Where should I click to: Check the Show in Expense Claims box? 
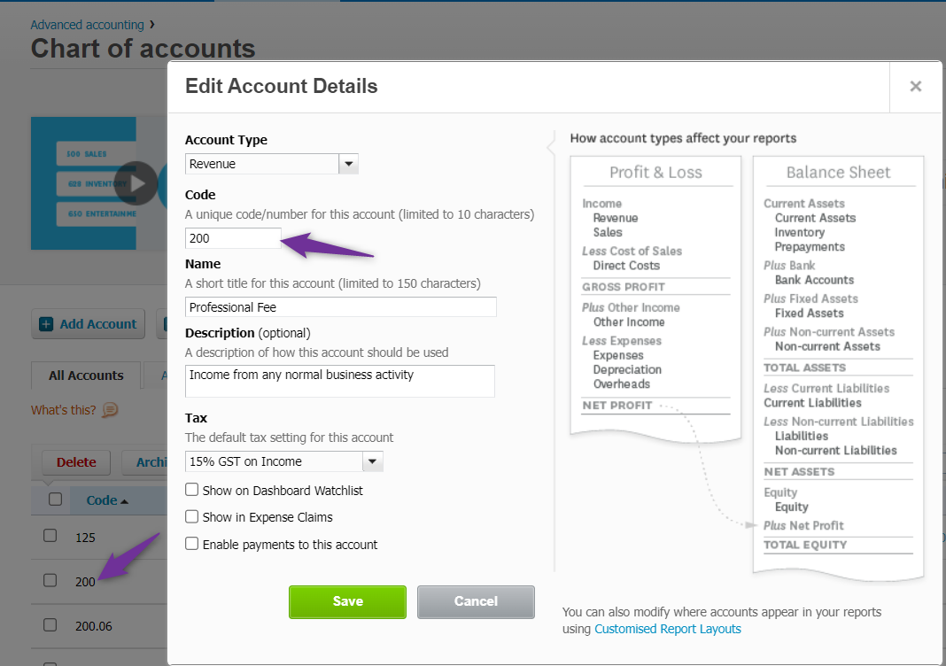192,516
